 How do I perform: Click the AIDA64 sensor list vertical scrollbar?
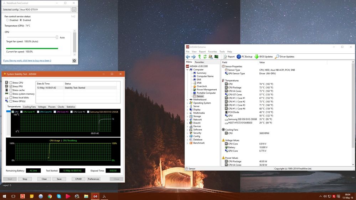[353, 113]
